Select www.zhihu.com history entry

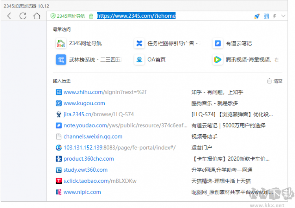pos(105,92)
